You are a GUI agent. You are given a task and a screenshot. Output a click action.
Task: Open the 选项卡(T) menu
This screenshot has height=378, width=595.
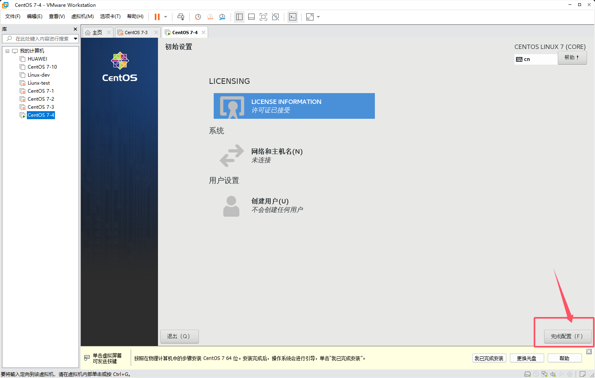tap(110, 16)
